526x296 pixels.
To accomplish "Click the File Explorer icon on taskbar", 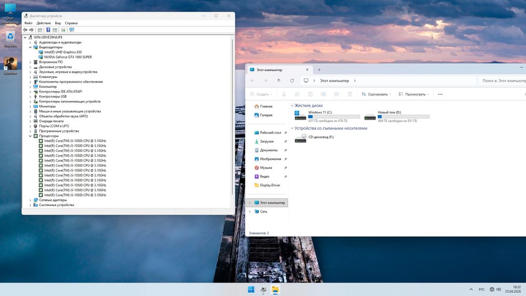I will pos(276,290).
